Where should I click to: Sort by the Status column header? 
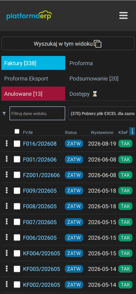(x=71, y=132)
